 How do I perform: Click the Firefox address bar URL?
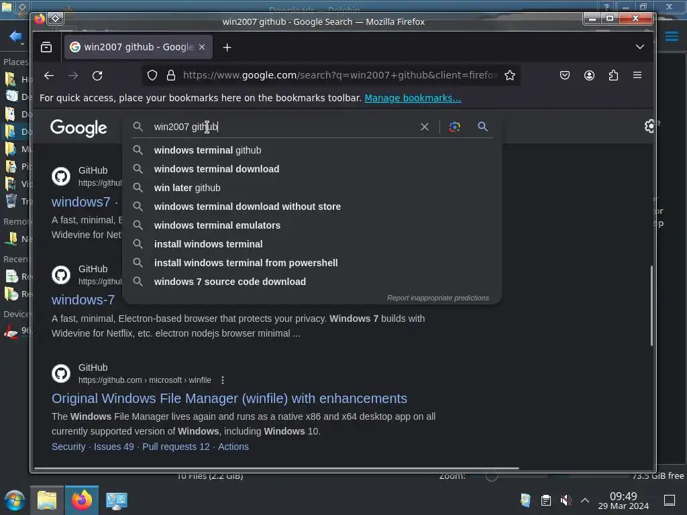pos(340,75)
